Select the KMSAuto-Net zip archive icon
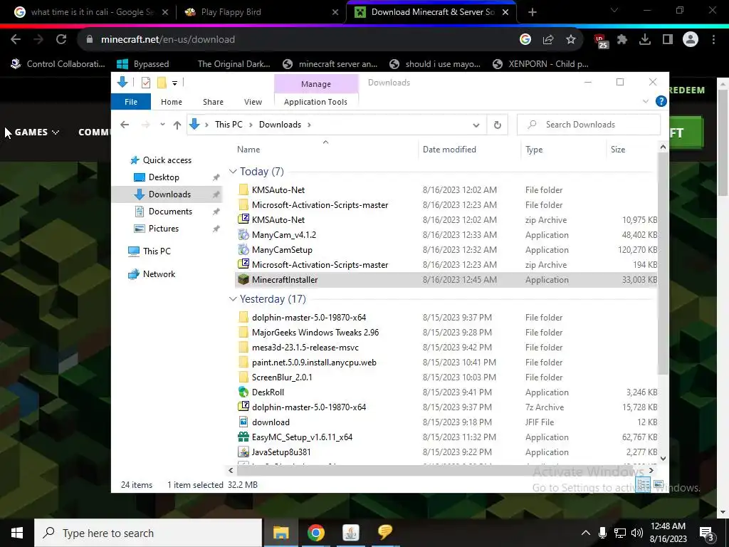This screenshot has height=547, width=729. 243,219
